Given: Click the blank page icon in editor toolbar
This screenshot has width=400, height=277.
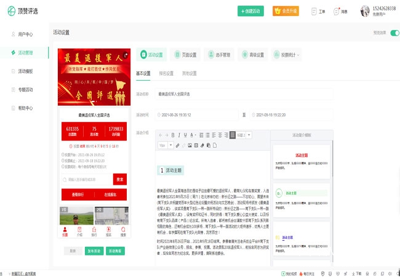Looking at the screenshot, I should click(215, 145).
